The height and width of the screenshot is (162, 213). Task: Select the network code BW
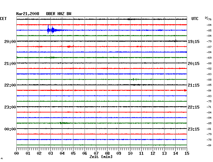pyautogui.click(x=69, y=14)
